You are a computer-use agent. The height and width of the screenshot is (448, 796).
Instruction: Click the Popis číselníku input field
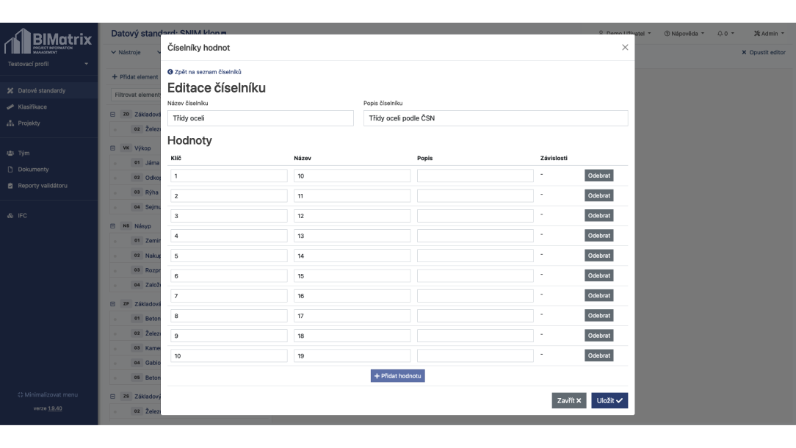[x=496, y=118]
